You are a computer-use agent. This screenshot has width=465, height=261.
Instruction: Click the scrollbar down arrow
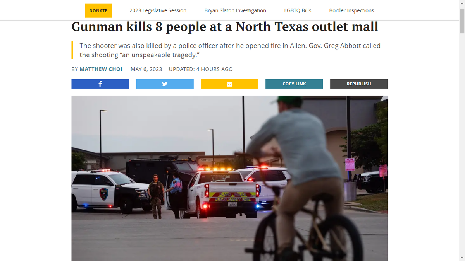(x=462, y=258)
